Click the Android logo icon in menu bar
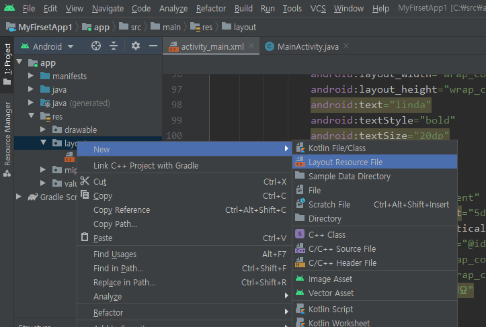Screen dimensions: 486x327 click(9, 8)
